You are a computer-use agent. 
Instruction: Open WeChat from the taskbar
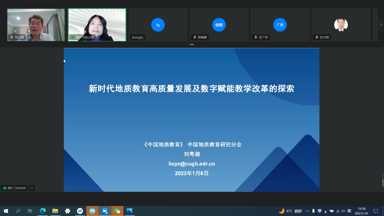click(117, 211)
